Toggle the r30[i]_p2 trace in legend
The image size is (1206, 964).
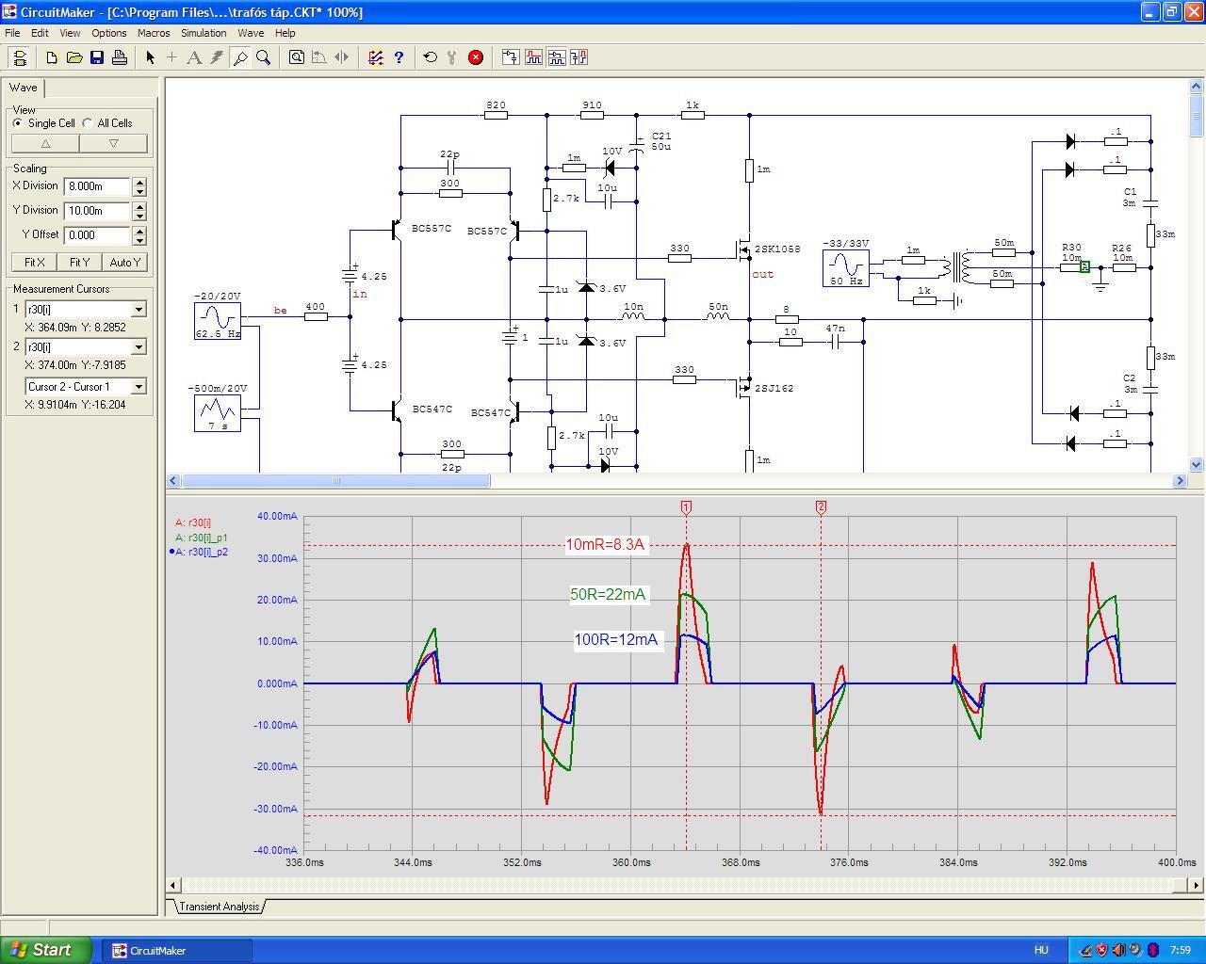(201, 553)
